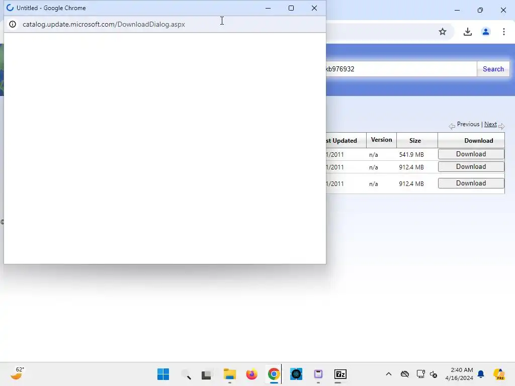Viewport: 515px width, 386px height.
Task: Launch File Explorer from taskbar
Action: click(x=229, y=374)
